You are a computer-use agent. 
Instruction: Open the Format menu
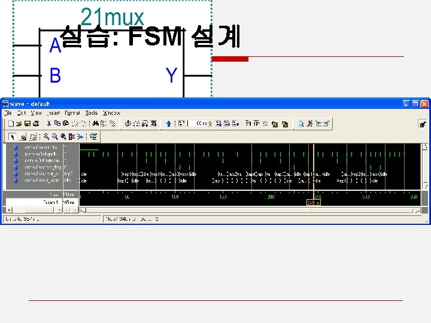(72, 113)
